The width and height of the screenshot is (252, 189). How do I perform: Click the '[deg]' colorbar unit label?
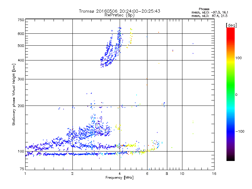(231, 25)
